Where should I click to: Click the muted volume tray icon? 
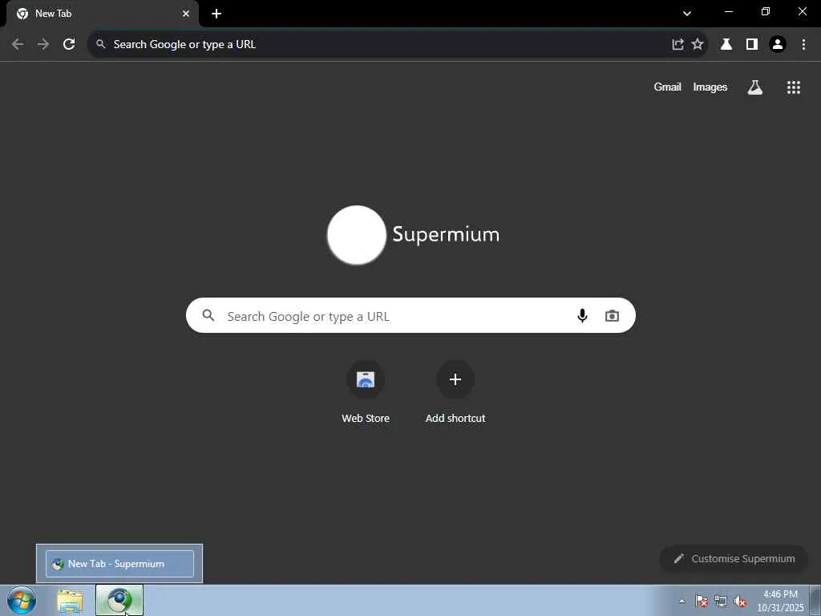[740, 602]
